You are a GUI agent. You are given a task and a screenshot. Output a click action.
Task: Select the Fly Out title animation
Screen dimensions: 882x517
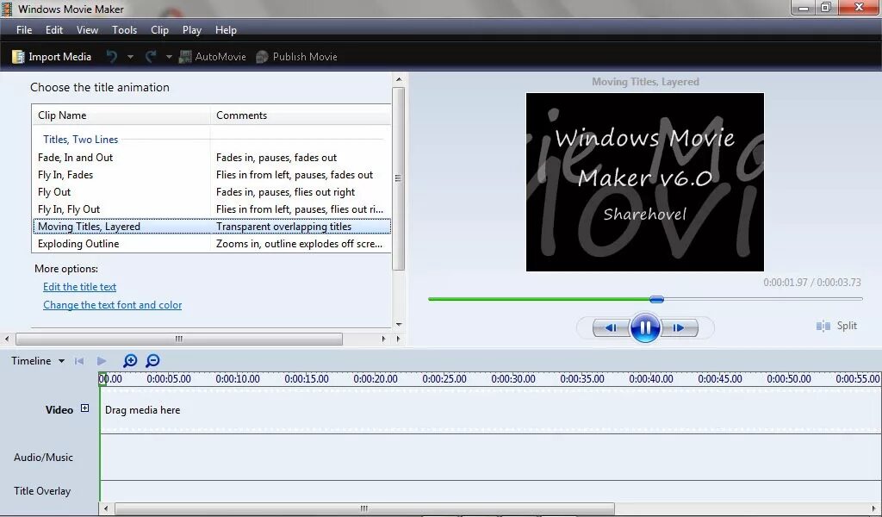click(x=211, y=192)
